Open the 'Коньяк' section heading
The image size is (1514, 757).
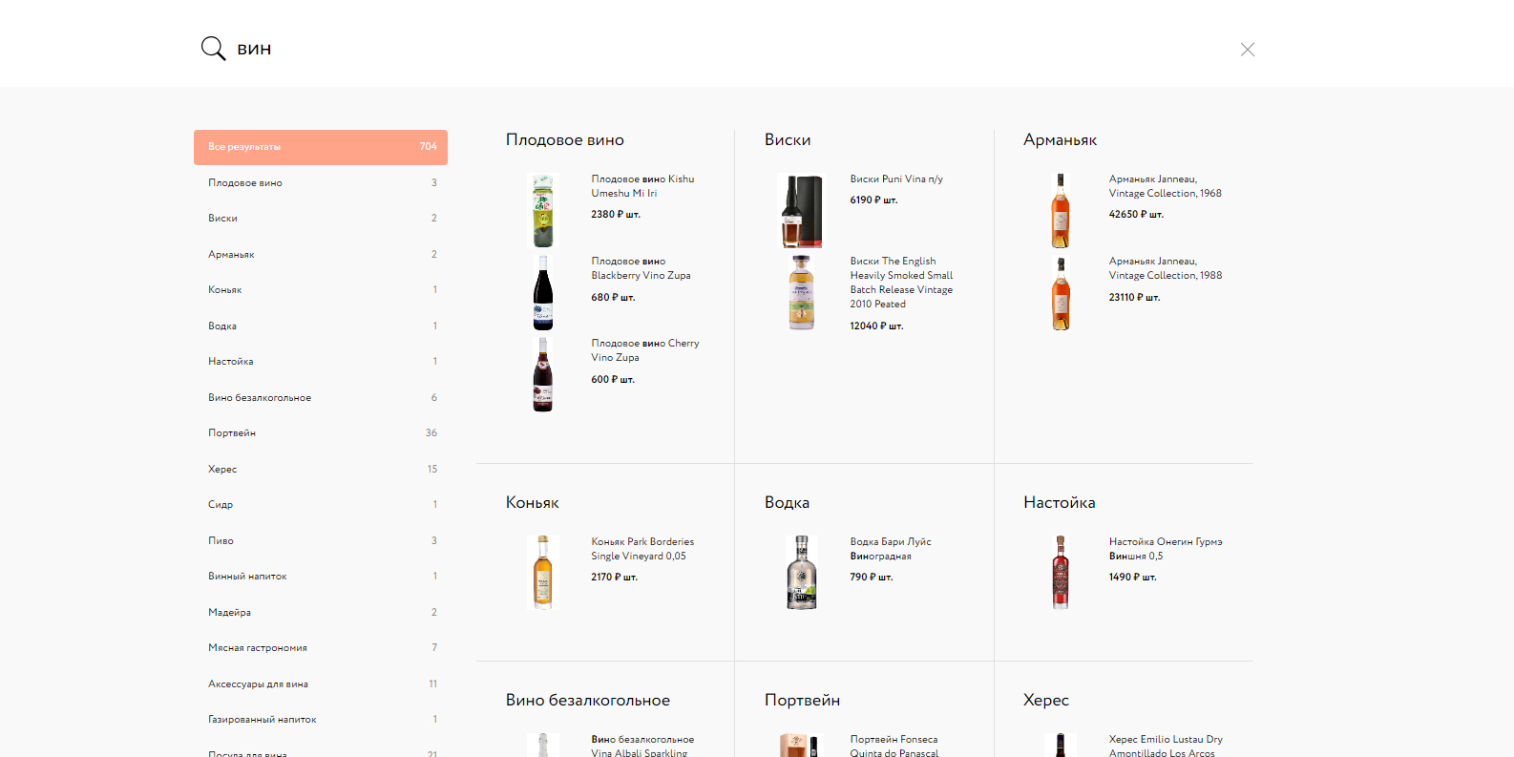[x=533, y=503]
